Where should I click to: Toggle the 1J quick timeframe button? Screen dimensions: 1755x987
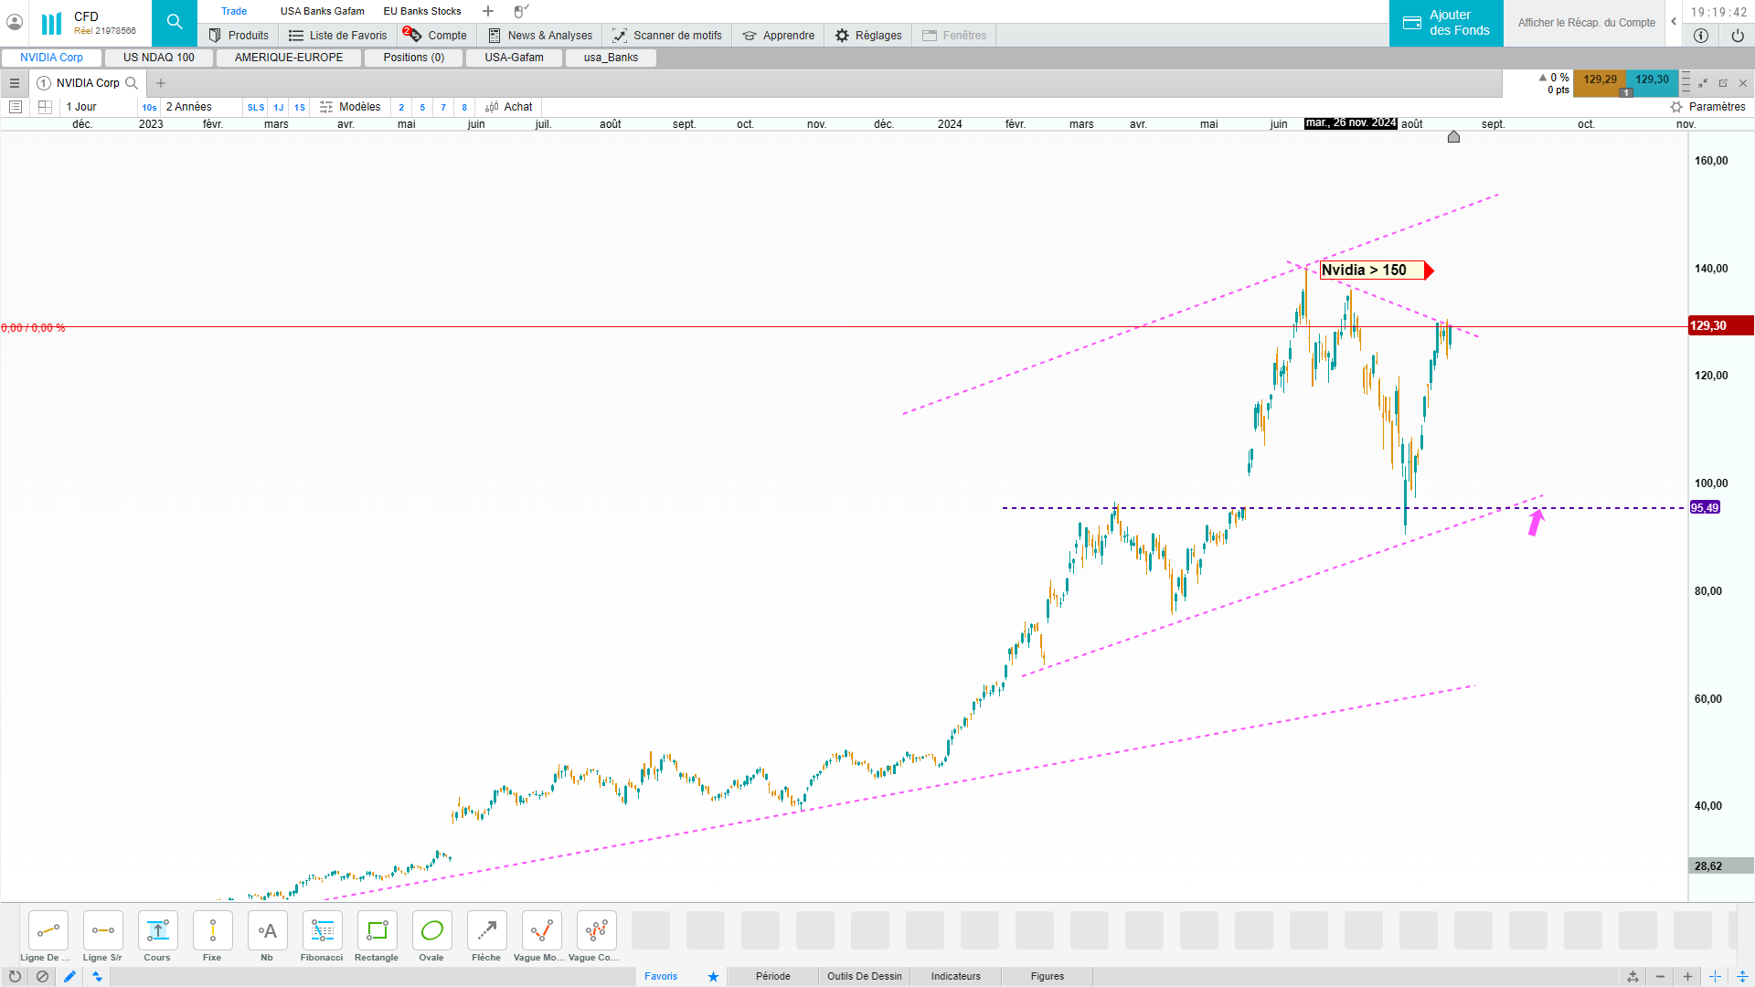279,107
